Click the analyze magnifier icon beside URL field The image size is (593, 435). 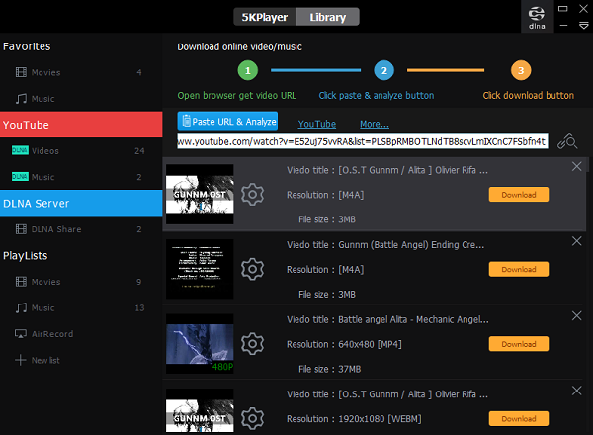(x=567, y=141)
